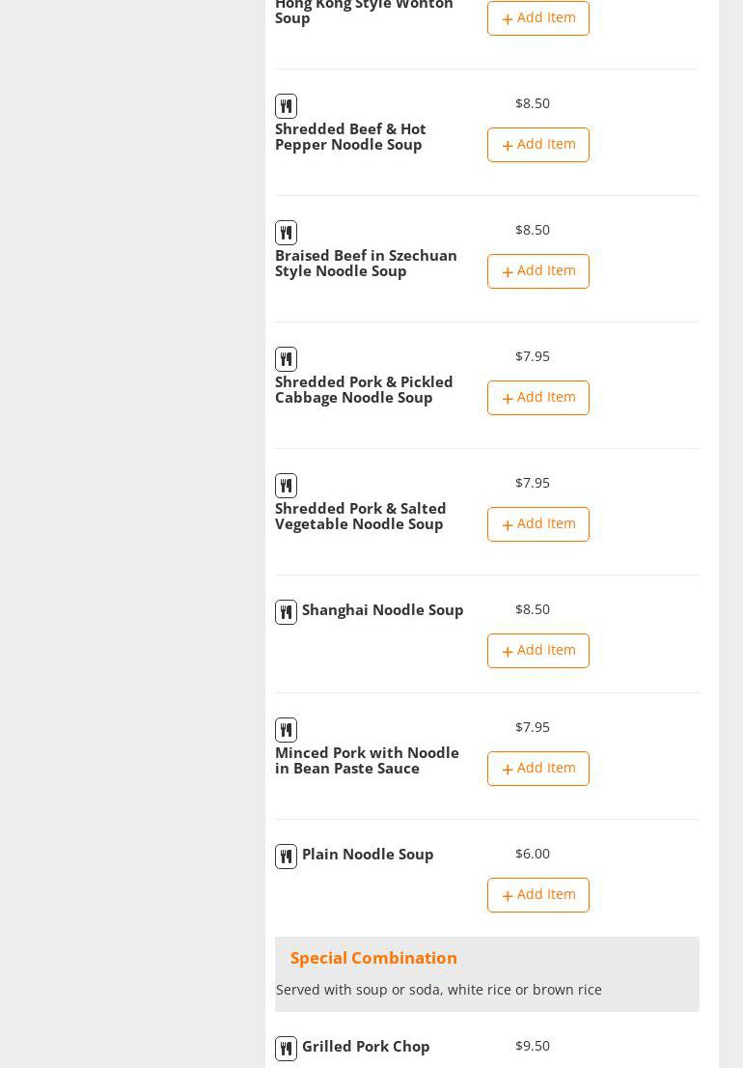The image size is (743, 1068).
Task: Open the Shanghai Noodle Soup item name
Action: pyautogui.click(x=382, y=610)
